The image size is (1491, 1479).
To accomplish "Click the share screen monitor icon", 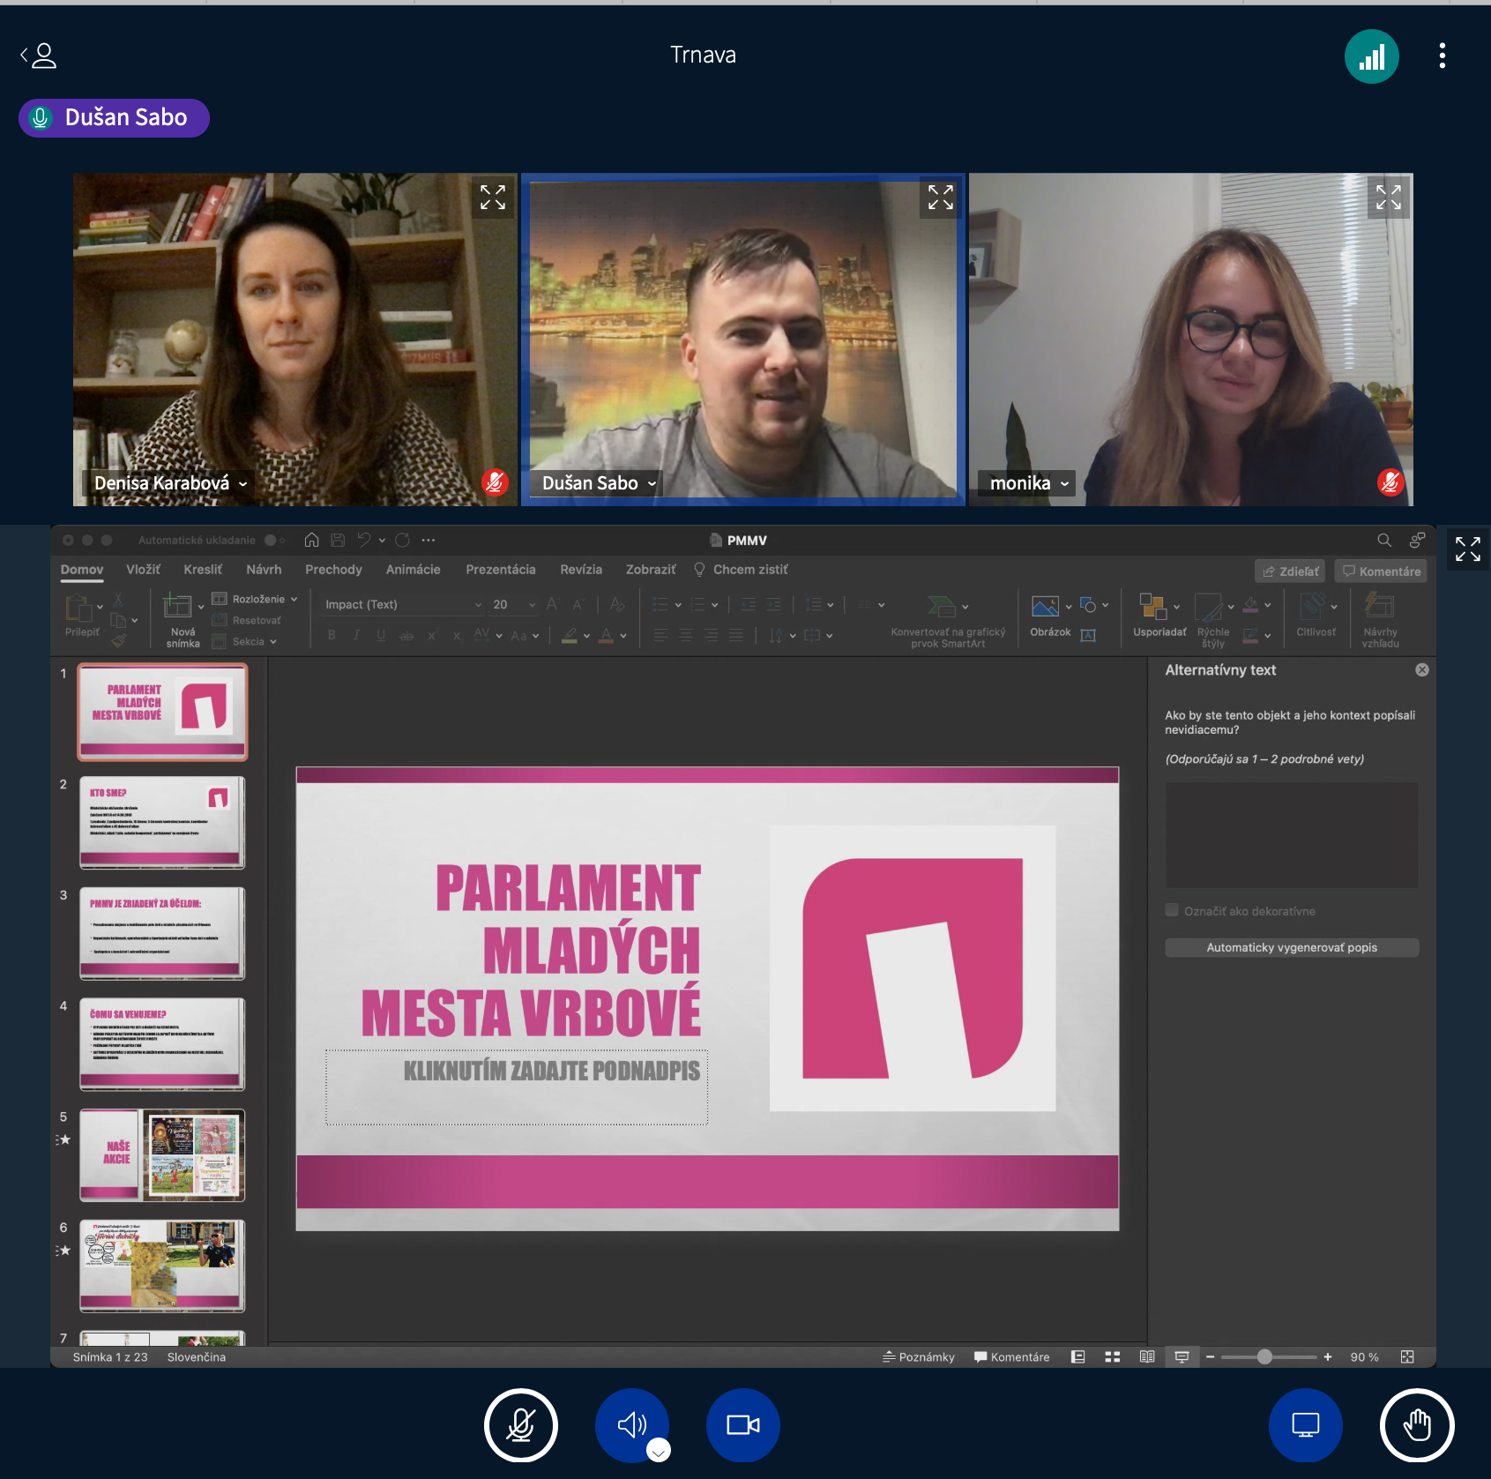I will (x=1305, y=1424).
